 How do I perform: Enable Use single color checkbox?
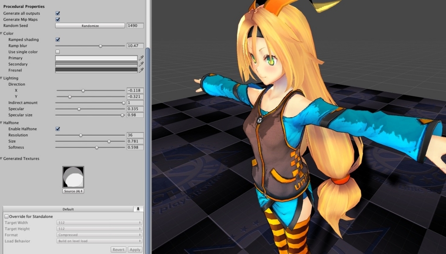pos(58,52)
